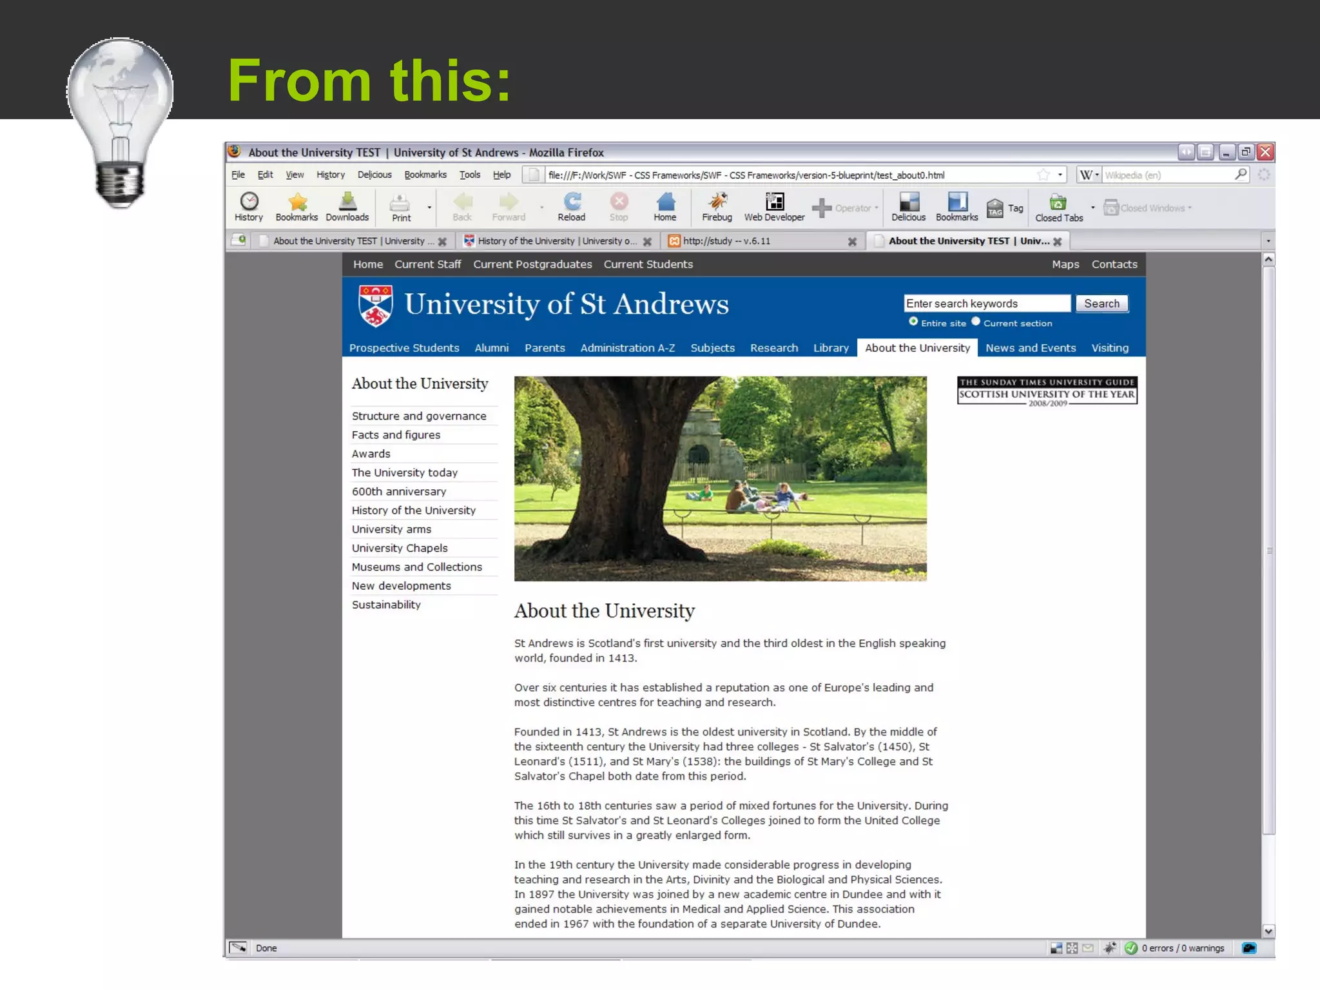Open the Tools menu

coord(470,175)
